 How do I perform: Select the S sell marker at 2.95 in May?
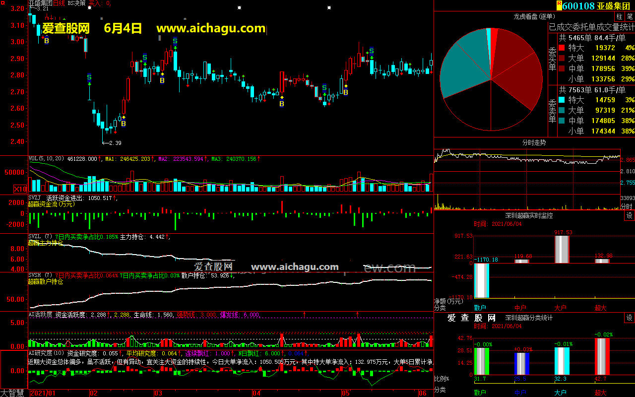(x=371, y=51)
